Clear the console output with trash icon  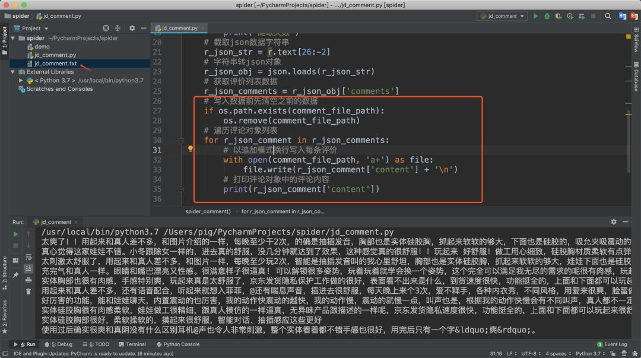pos(28,291)
